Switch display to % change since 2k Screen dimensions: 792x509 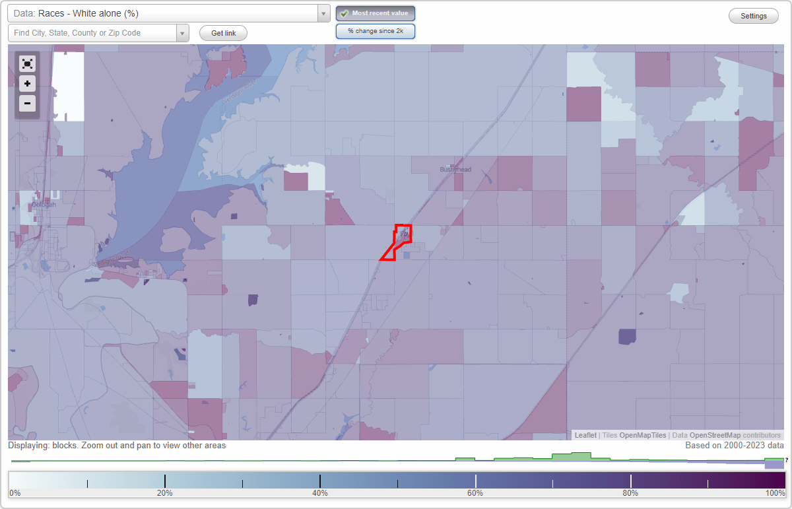point(375,30)
